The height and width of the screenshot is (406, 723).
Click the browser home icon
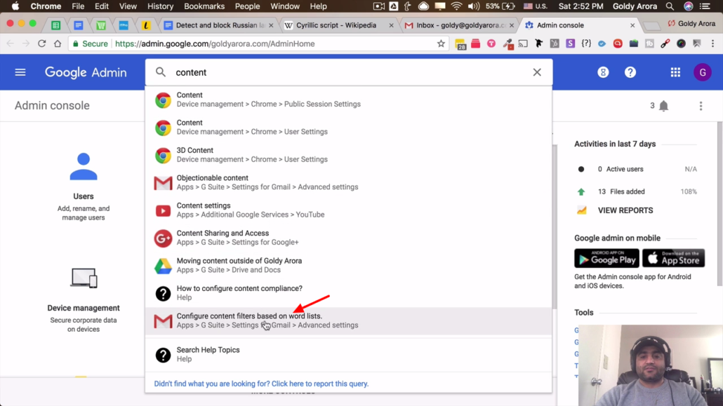coord(58,43)
